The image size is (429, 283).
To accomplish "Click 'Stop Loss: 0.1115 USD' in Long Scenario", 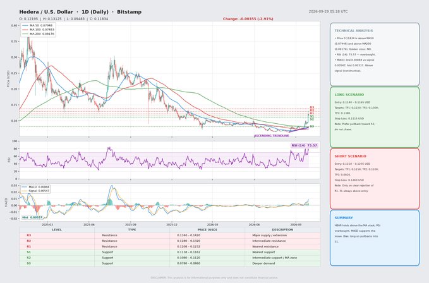I will pyautogui.click(x=349, y=118).
